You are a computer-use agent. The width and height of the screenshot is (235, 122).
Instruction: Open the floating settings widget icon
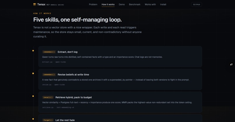click(x=232, y=64)
